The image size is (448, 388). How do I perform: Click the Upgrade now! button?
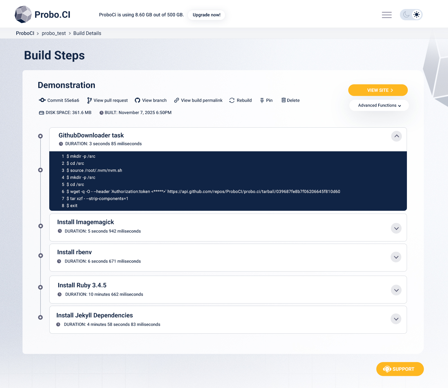click(207, 15)
